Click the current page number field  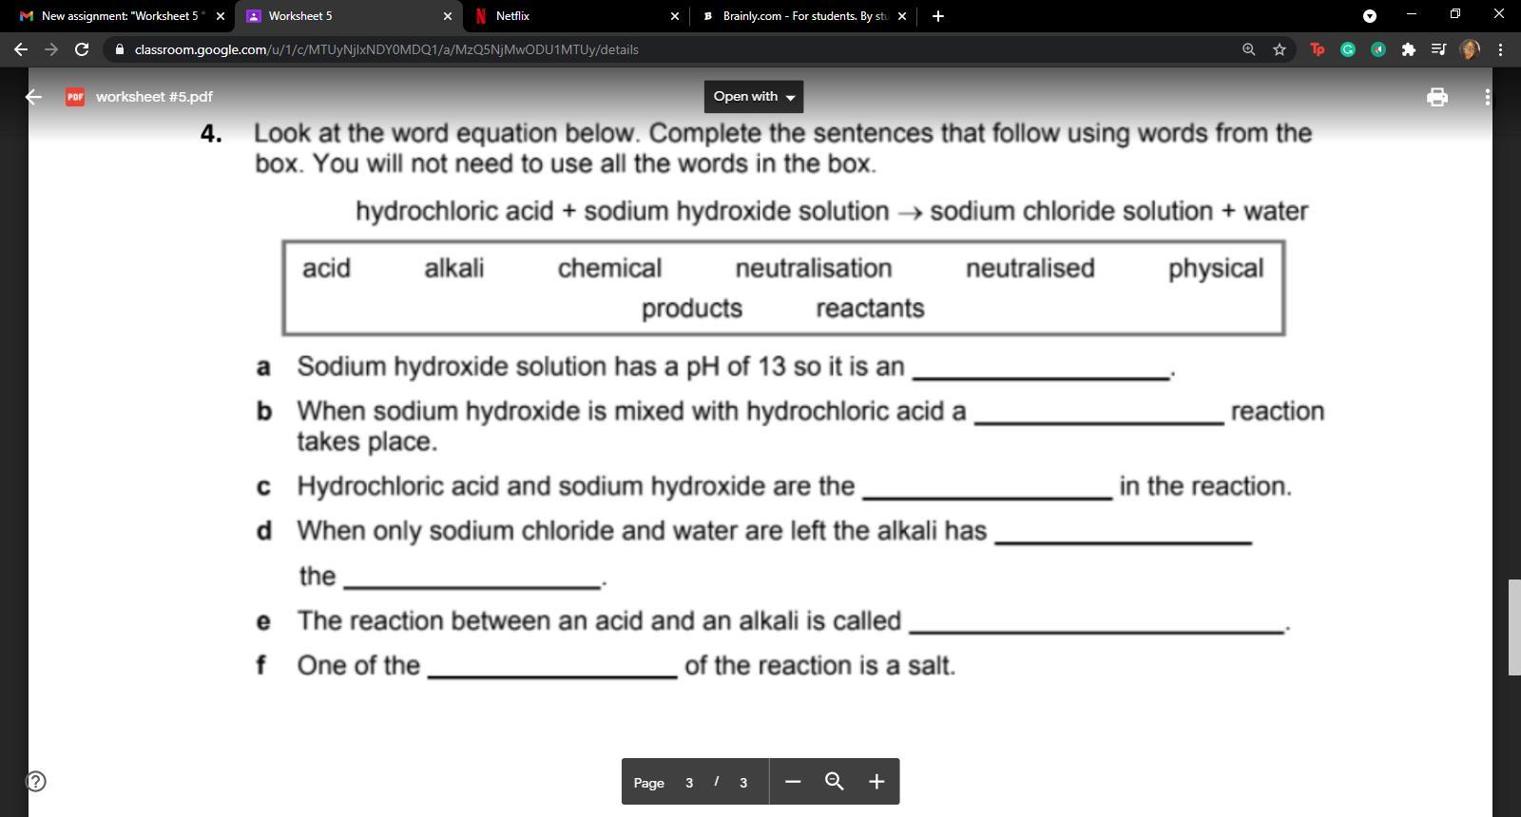point(689,783)
